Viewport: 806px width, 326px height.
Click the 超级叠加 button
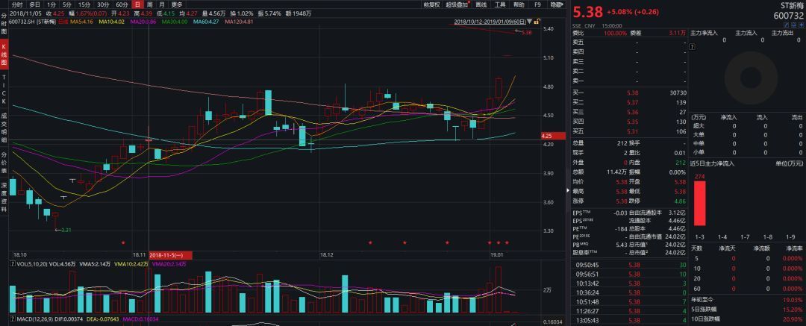[457, 4]
